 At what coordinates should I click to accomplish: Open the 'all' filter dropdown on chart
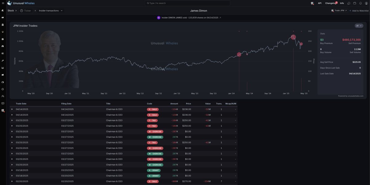click(x=359, y=26)
